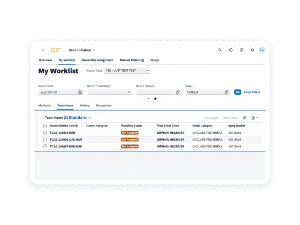Toggle the select-all header checkbox
This screenshot has width=300, height=225.
tap(45, 126)
